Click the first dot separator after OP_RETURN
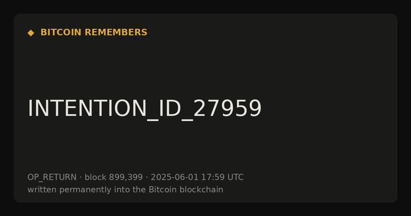Screen dimensions: 411x216 [x=81, y=178]
